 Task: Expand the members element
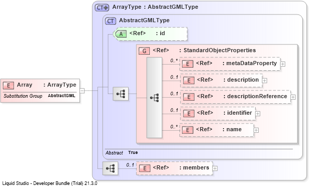[215, 168]
